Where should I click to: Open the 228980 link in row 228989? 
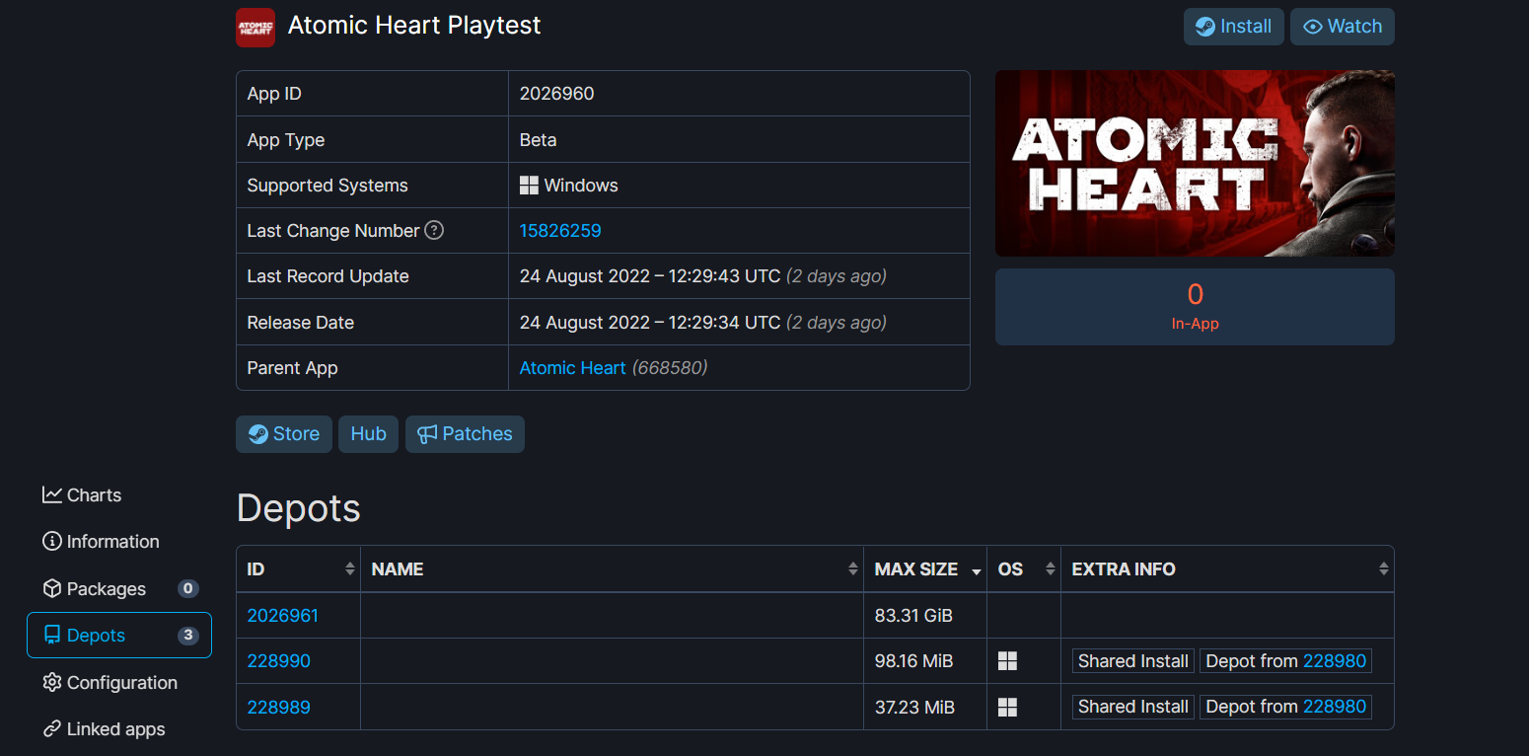coord(1335,707)
